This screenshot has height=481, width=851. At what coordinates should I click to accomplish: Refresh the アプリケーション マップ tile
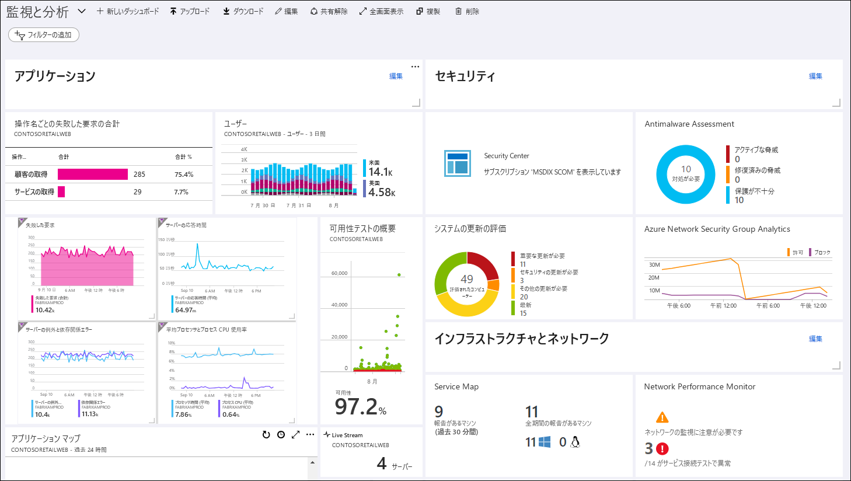coord(266,434)
